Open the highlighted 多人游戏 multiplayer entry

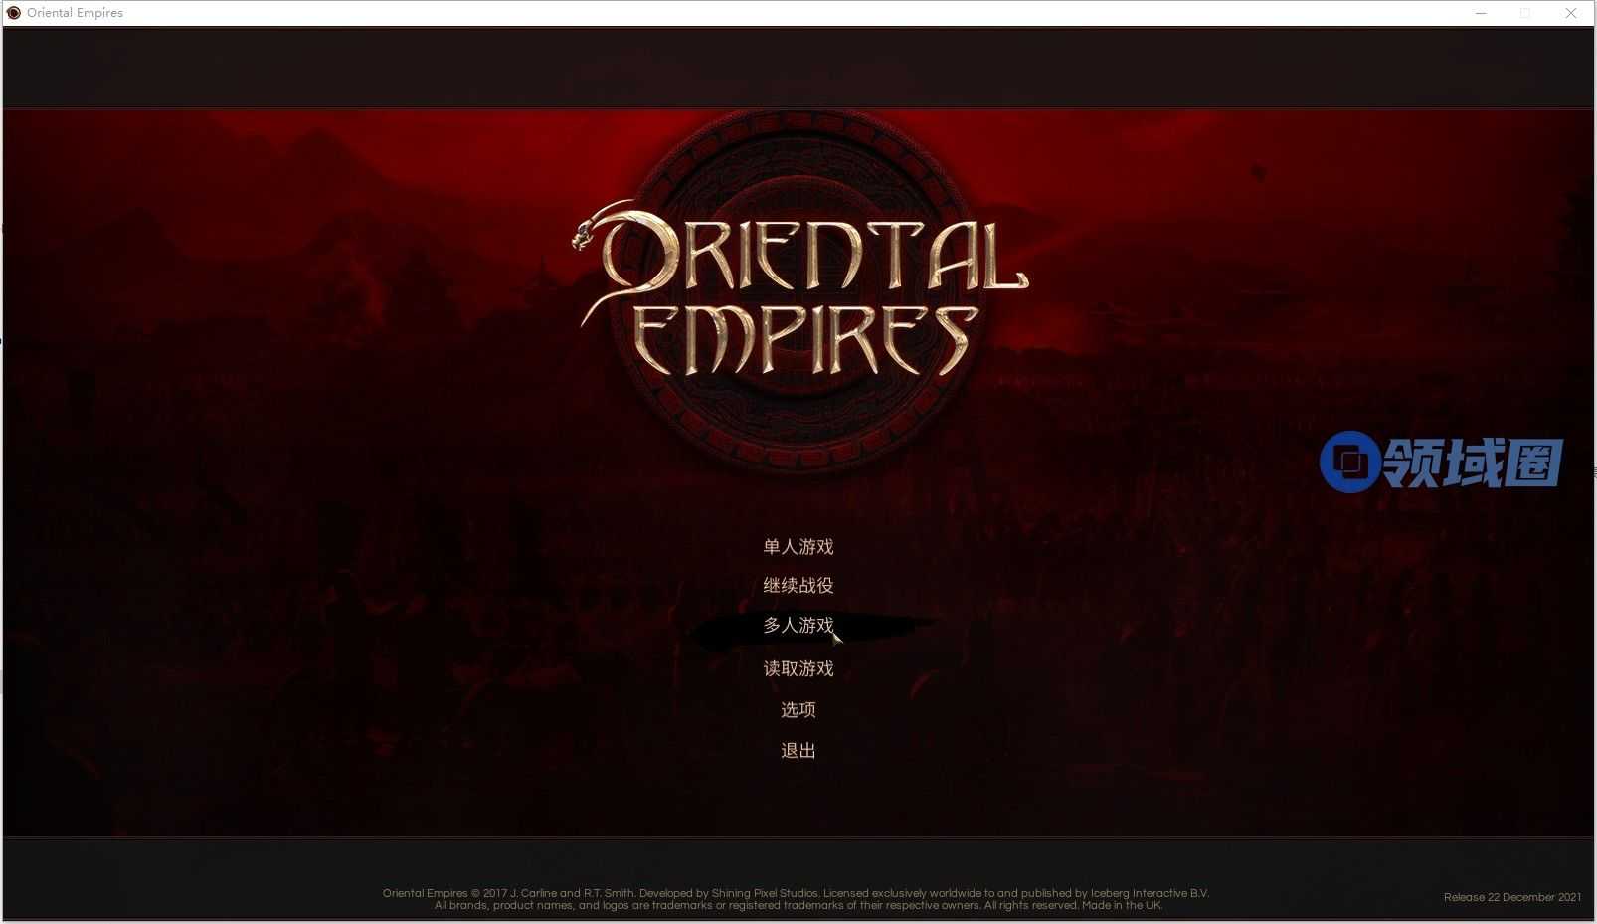[798, 626]
